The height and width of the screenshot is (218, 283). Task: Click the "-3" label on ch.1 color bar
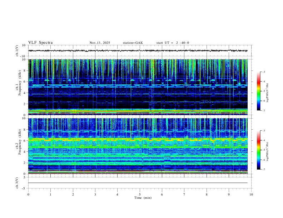pos(263,72)
